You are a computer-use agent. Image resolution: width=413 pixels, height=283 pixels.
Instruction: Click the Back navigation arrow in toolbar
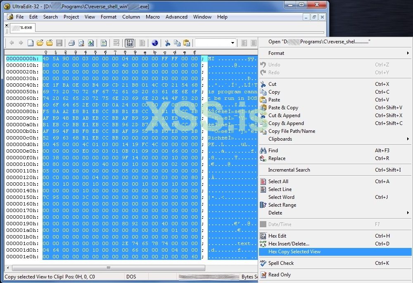coord(12,42)
